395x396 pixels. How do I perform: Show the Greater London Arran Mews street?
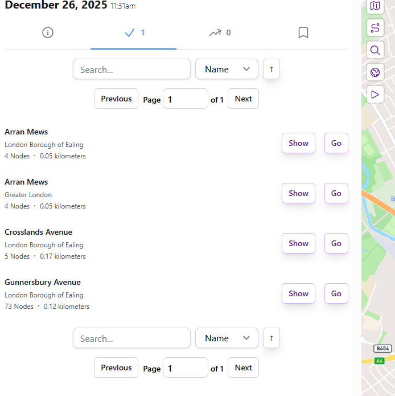(298, 193)
